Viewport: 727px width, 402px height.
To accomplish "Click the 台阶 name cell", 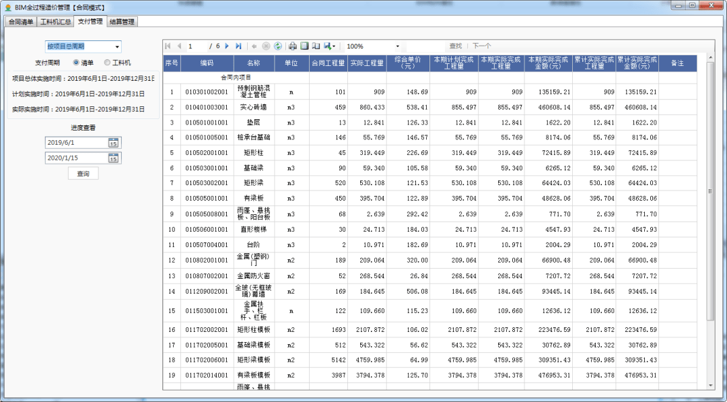I will pyautogui.click(x=254, y=244).
